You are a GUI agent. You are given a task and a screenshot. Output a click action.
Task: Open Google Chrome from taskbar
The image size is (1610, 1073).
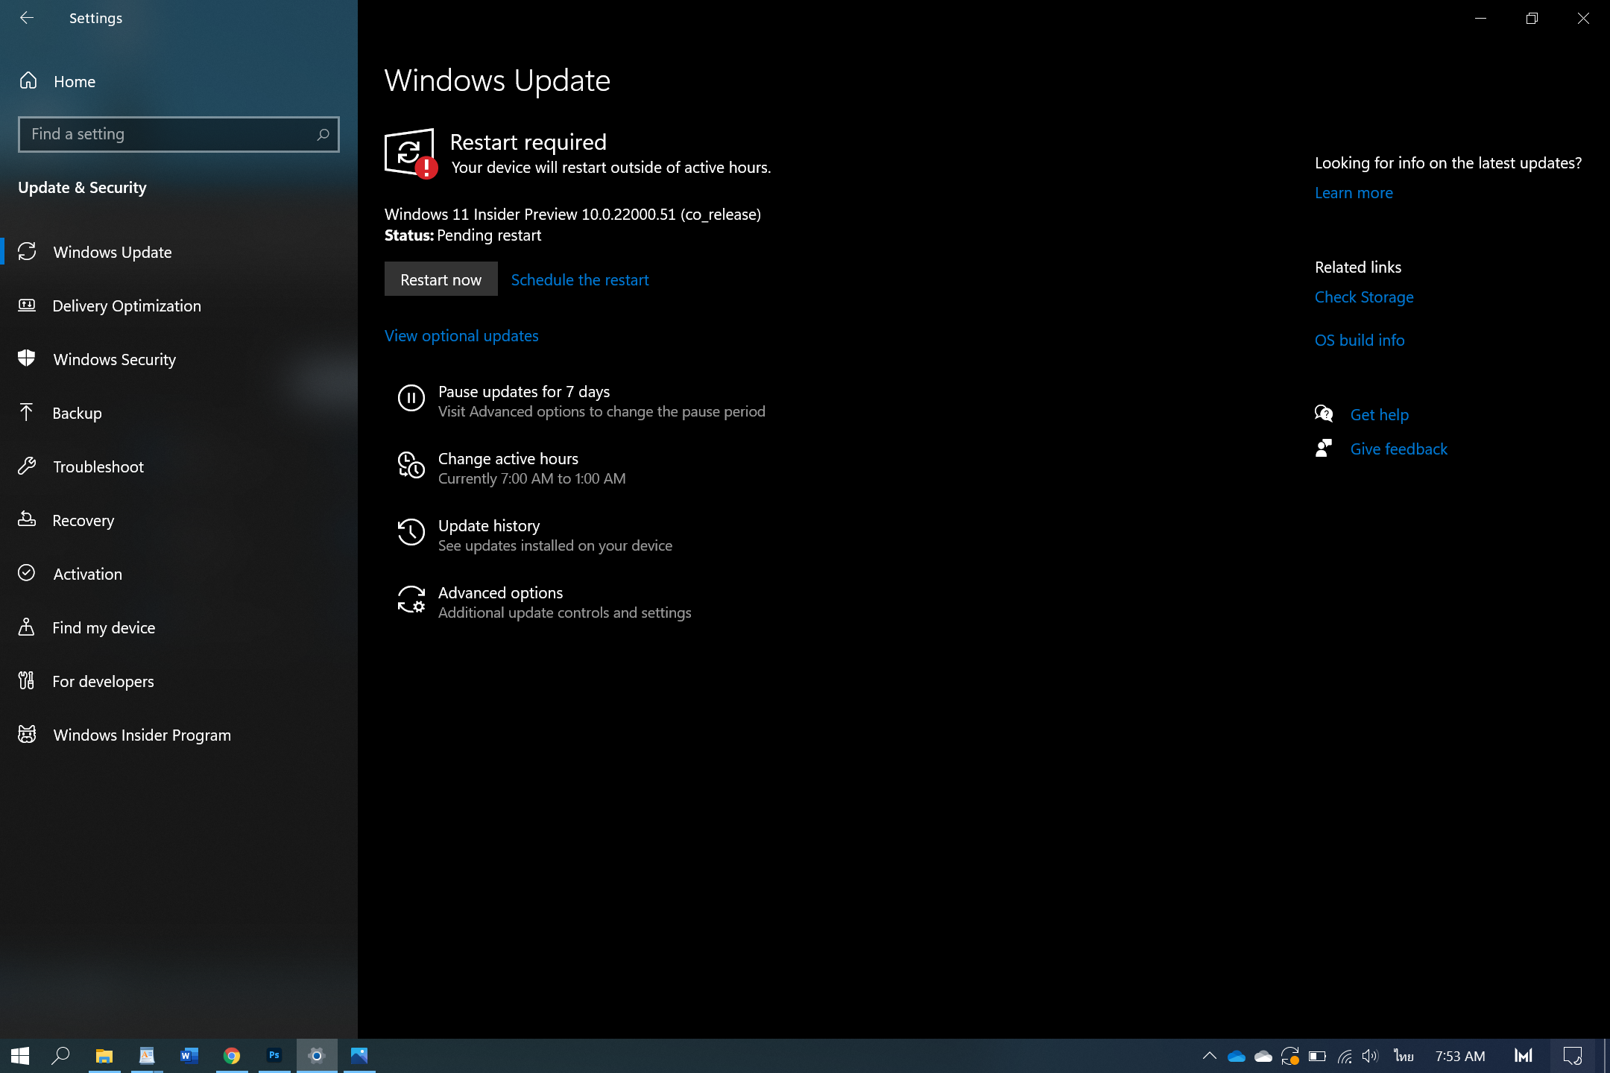[232, 1056]
